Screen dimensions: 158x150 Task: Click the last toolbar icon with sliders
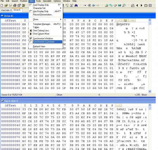click(150, 5)
